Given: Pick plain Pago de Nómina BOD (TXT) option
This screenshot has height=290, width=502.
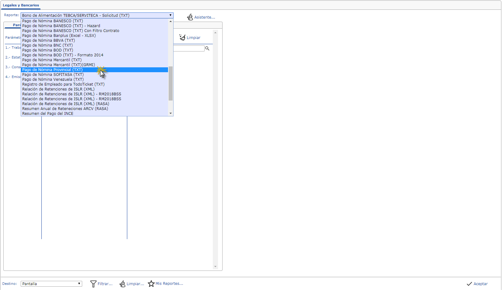Looking at the screenshot, I should [x=94, y=50].
